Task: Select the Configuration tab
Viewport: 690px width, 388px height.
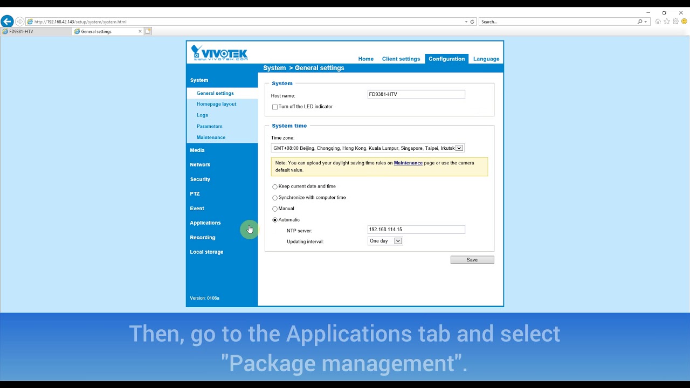Action: coord(447,59)
